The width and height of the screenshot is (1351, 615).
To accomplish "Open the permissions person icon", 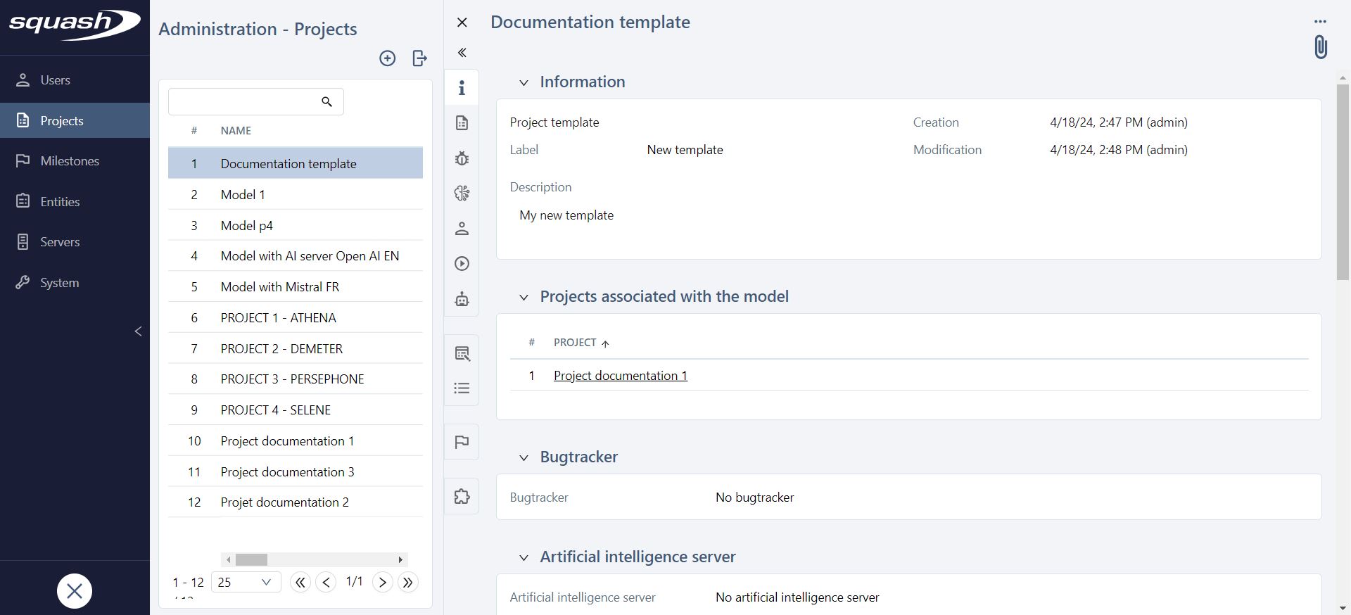I will 462,229.
